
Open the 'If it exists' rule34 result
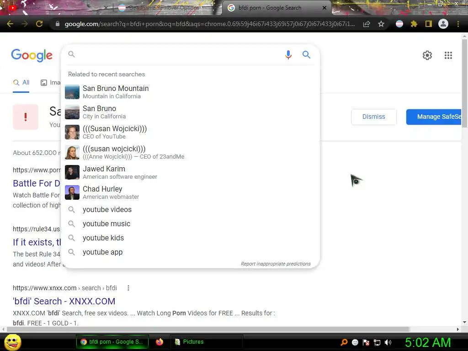(37, 242)
